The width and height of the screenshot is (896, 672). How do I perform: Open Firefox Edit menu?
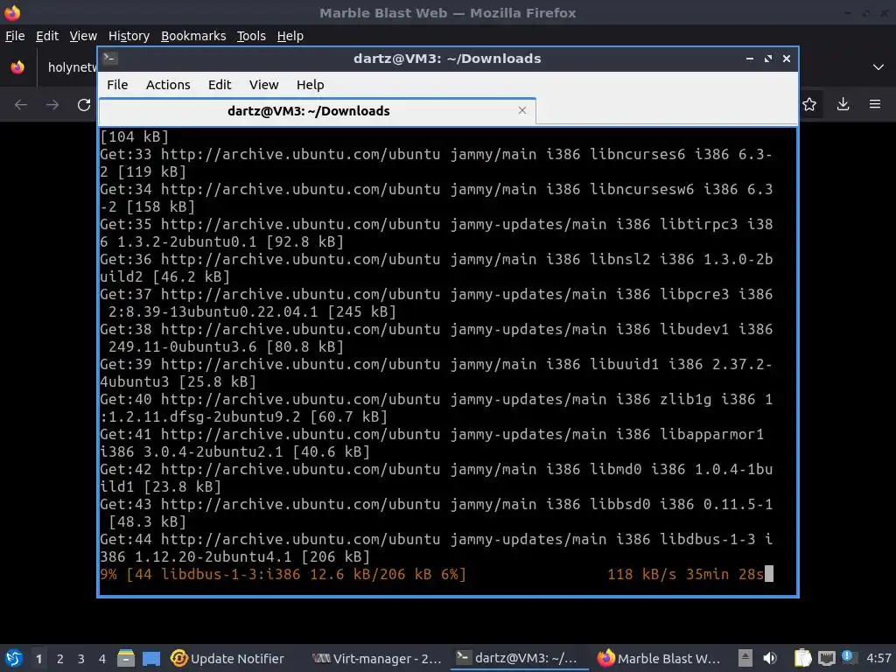click(x=47, y=35)
